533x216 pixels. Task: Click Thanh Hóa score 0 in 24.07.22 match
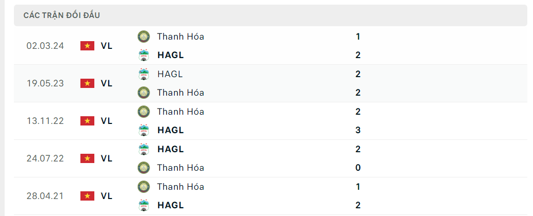click(x=358, y=168)
